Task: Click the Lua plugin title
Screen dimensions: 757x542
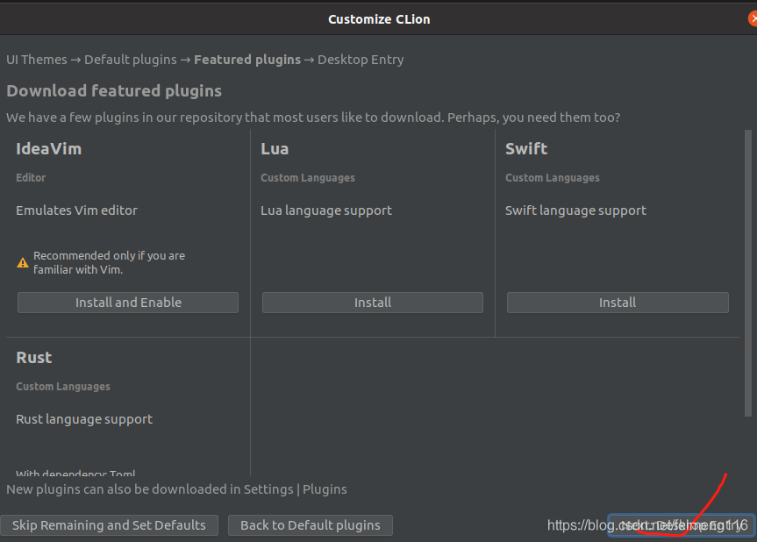Action: 275,148
